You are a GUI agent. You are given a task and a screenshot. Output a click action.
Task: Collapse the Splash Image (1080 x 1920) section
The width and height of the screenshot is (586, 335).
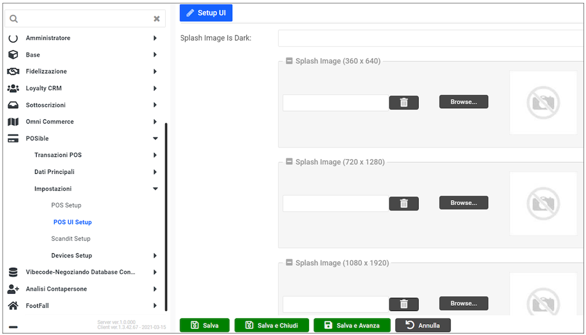point(289,263)
